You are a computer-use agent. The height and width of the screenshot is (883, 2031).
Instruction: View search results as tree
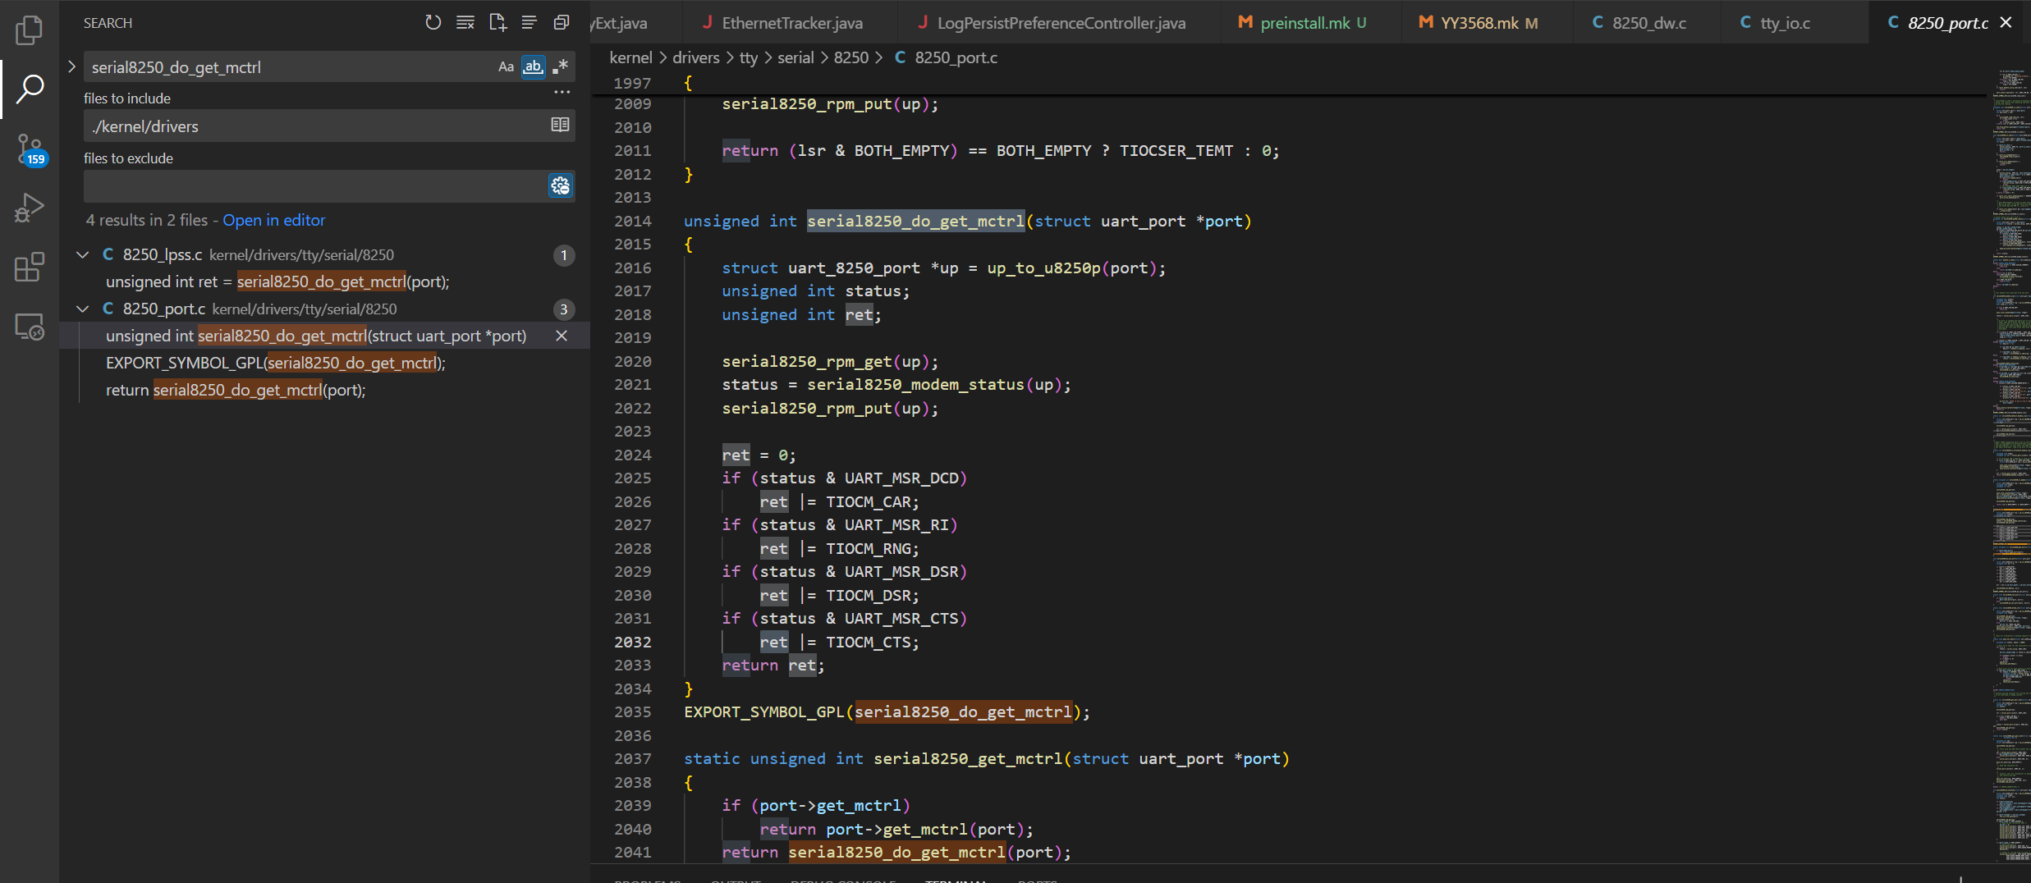530,23
